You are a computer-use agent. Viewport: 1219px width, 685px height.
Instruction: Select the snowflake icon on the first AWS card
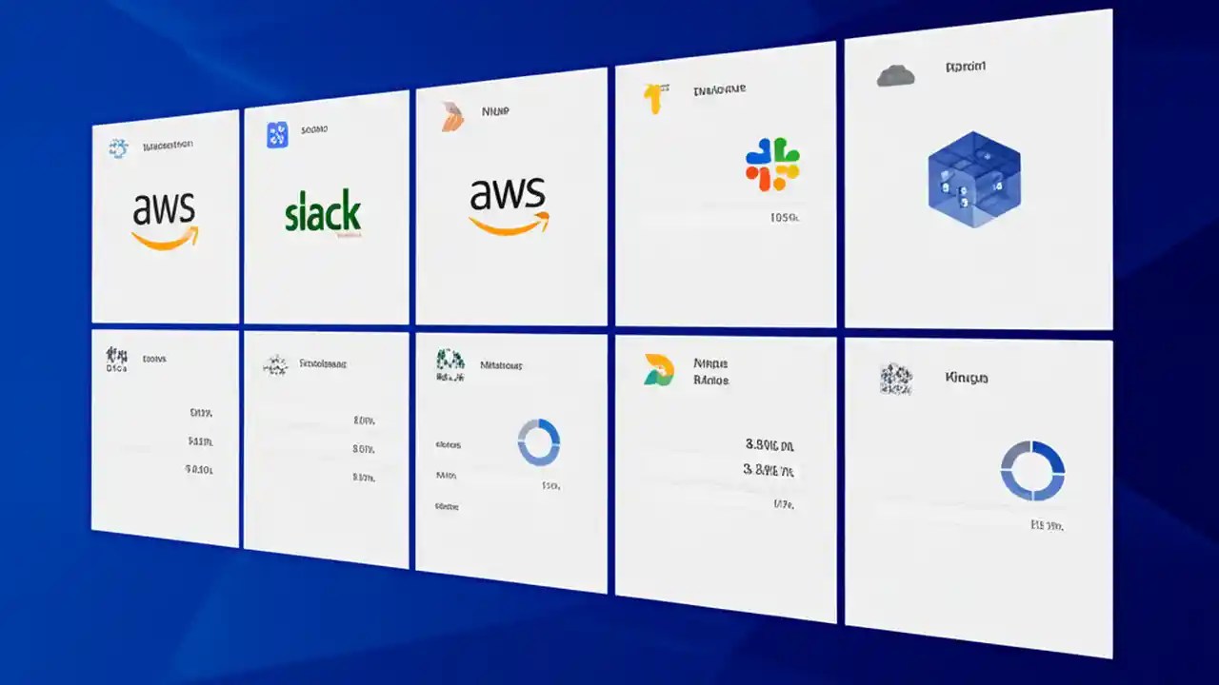pos(117,145)
